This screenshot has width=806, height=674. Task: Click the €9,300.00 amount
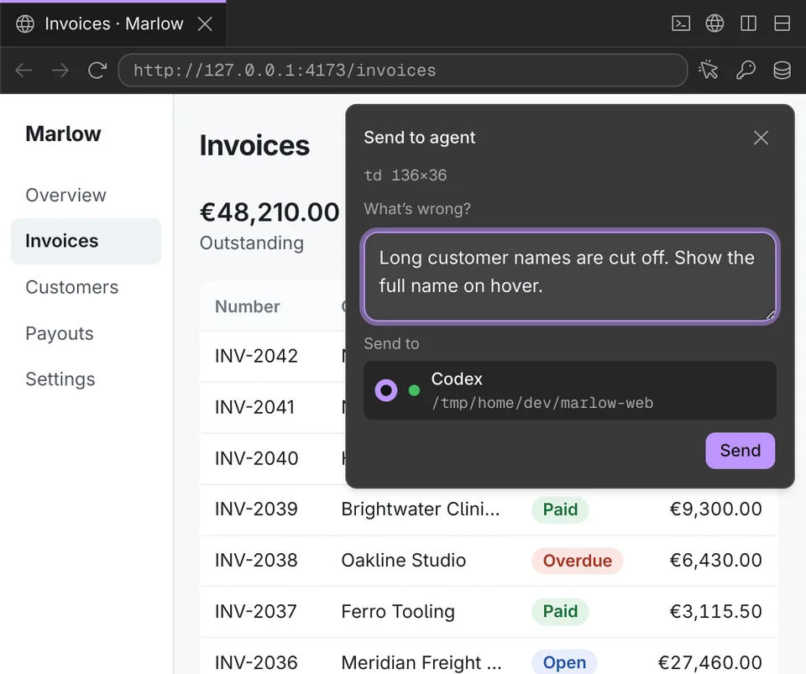[x=715, y=509]
